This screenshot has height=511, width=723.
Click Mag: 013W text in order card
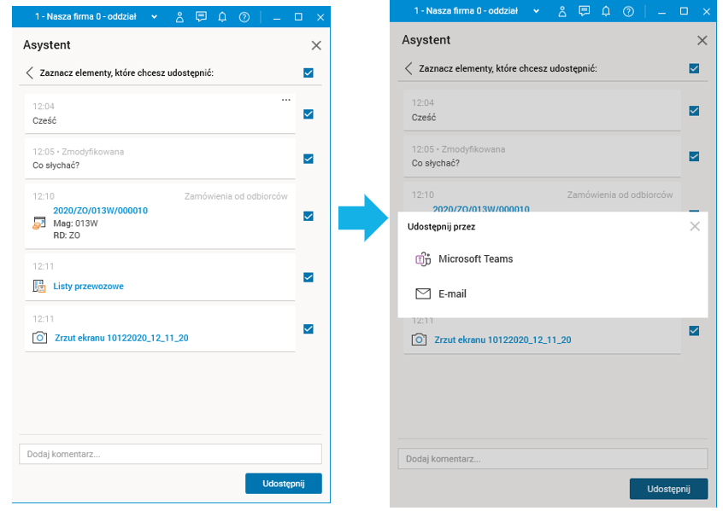pos(75,224)
